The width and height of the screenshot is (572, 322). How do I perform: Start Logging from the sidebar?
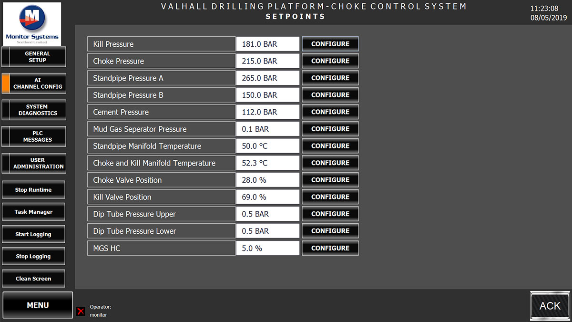(x=33, y=234)
